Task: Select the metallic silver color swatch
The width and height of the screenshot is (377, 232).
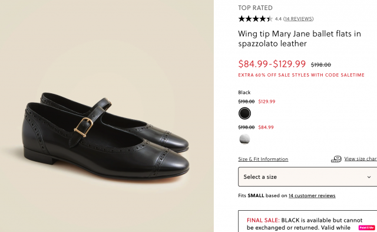Action: (x=244, y=139)
